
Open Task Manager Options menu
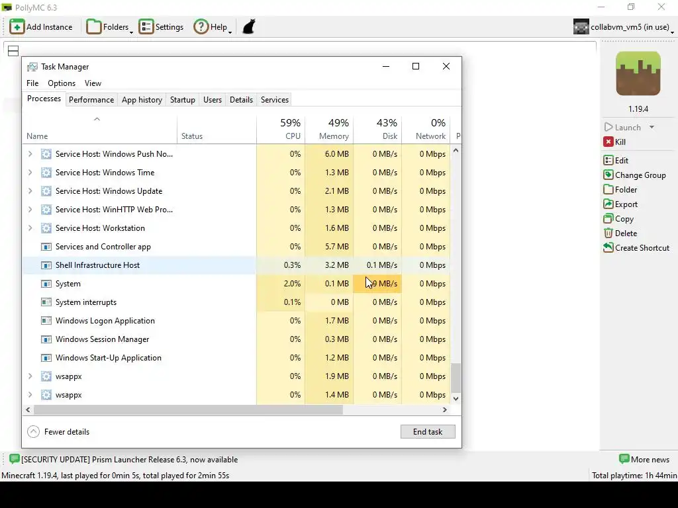point(62,83)
